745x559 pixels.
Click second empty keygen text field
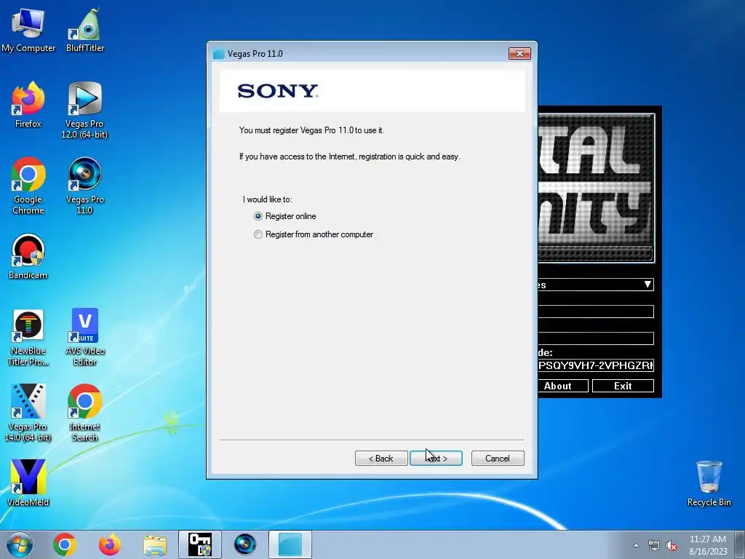tap(596, 338)
